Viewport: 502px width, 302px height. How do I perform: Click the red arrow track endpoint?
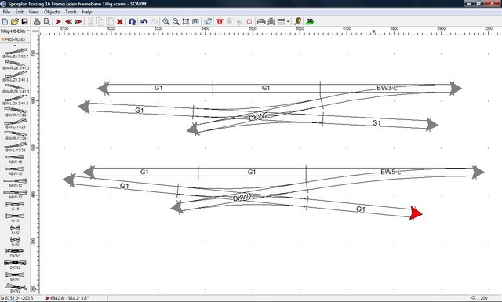(416, 213)
